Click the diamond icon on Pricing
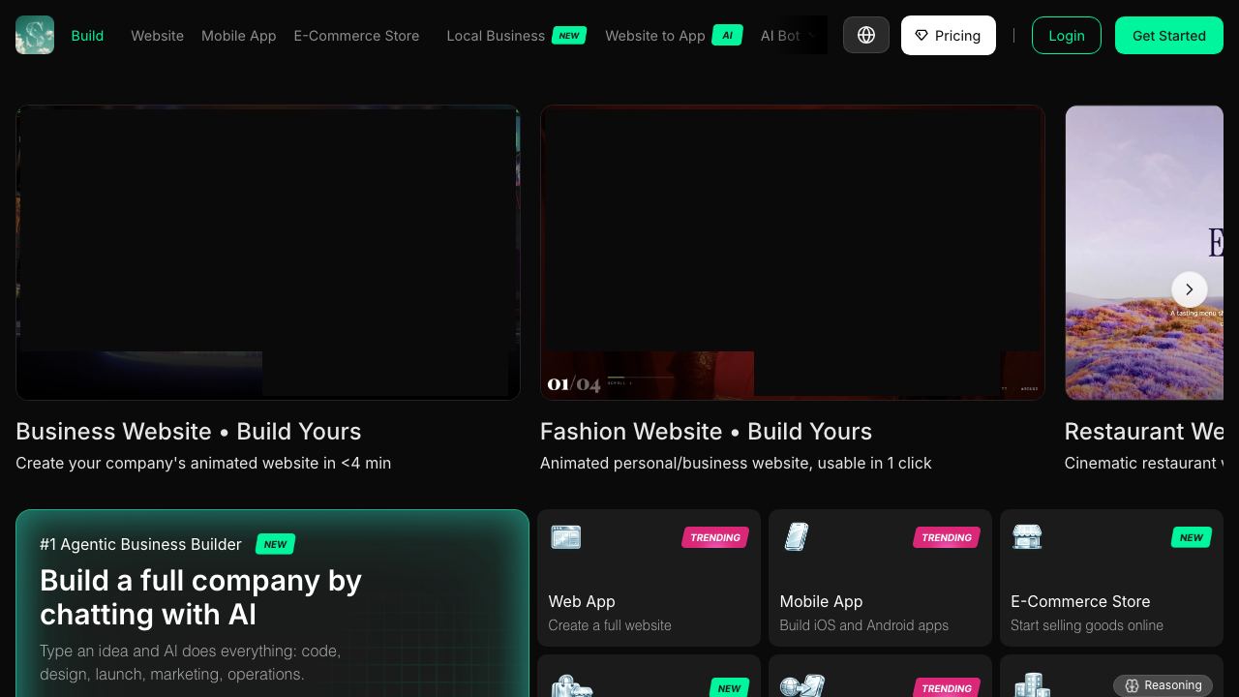The height and width of the screenshot is (697, 1239). pos(922,36)
